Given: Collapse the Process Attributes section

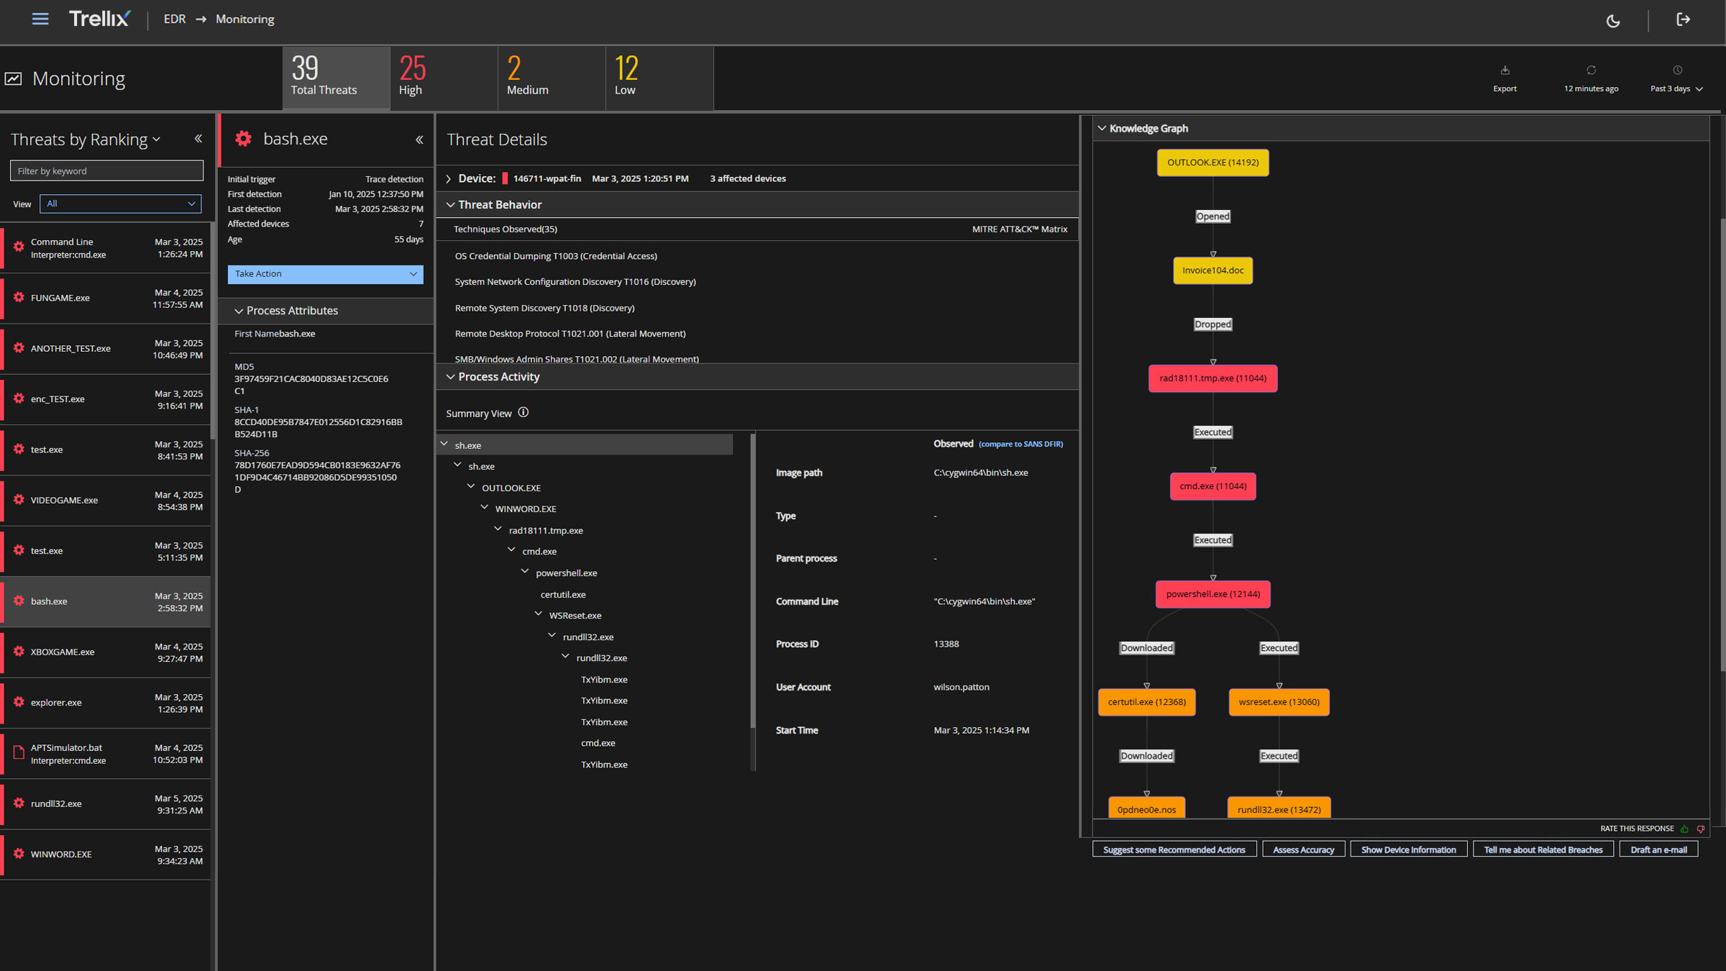Looking at the screenshot, I should click(239, 311).
